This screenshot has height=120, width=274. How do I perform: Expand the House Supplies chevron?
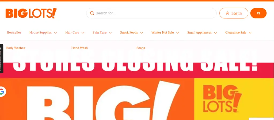(x=56, y=33)
